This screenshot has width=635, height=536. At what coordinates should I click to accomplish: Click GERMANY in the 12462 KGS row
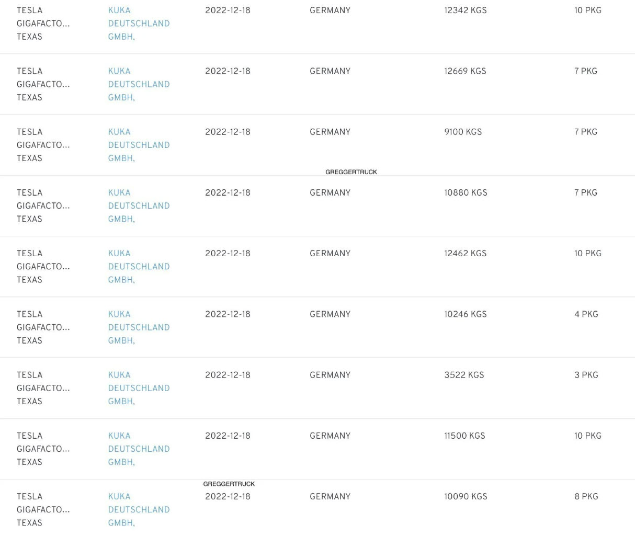[x=330, y=253]
